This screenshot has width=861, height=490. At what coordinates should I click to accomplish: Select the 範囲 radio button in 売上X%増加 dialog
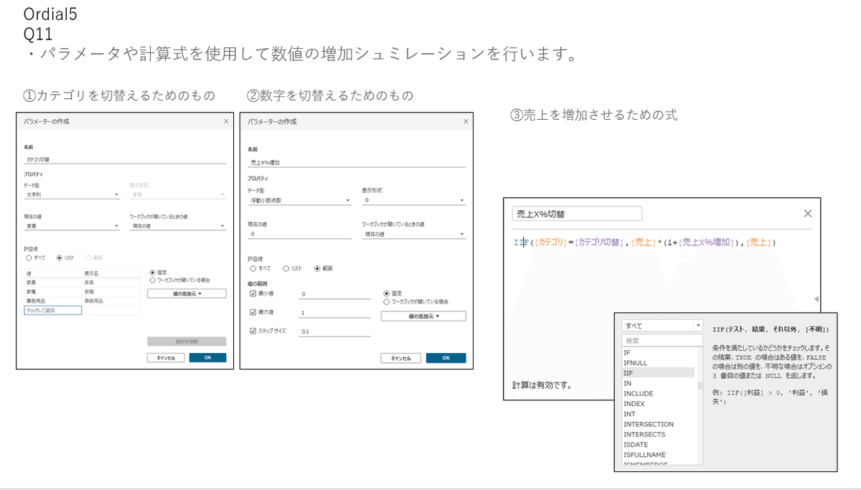(x=316, y=267)
